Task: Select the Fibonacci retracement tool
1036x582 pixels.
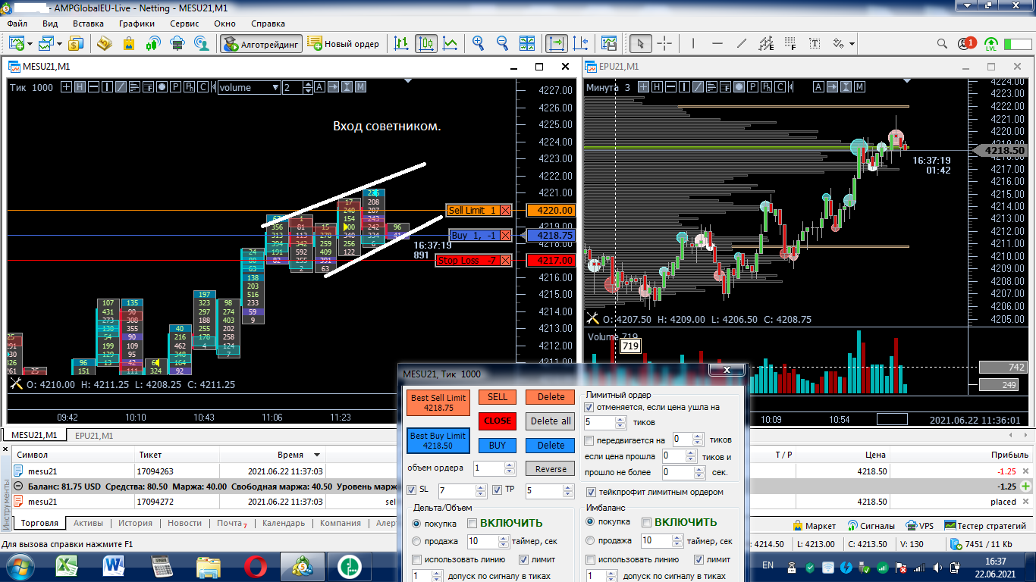Action: (791, 43)
